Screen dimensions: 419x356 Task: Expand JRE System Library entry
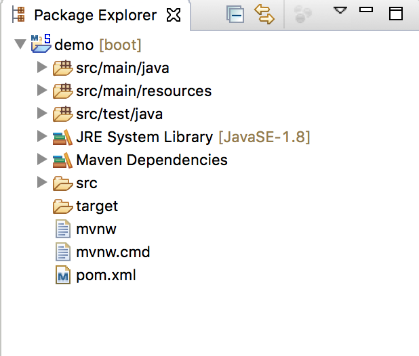41,137
